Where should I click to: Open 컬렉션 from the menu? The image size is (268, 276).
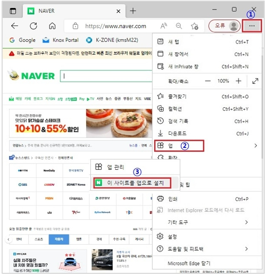click(207, 109)
